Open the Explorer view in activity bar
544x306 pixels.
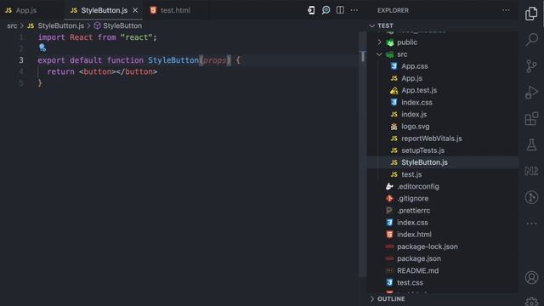[531, 14]
